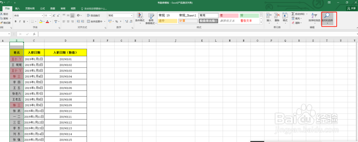358x142 pixels.
Task: Switch to 审阅 ribbon tab
Action: coord(63,9)
